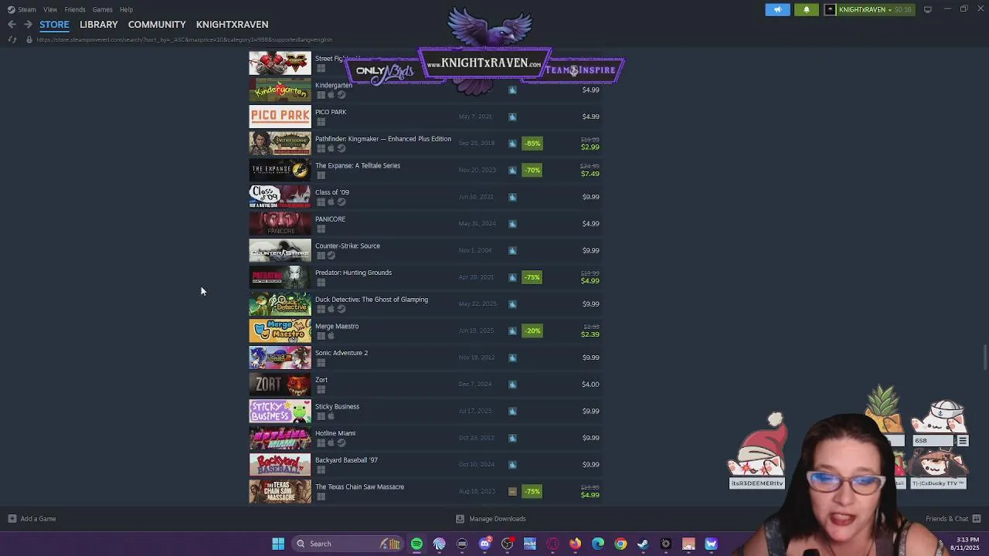Image resolution: width=989 pixels, height=556 pixels.
Task: Click the PANICORE thumbnail
Action: point(280,224)
